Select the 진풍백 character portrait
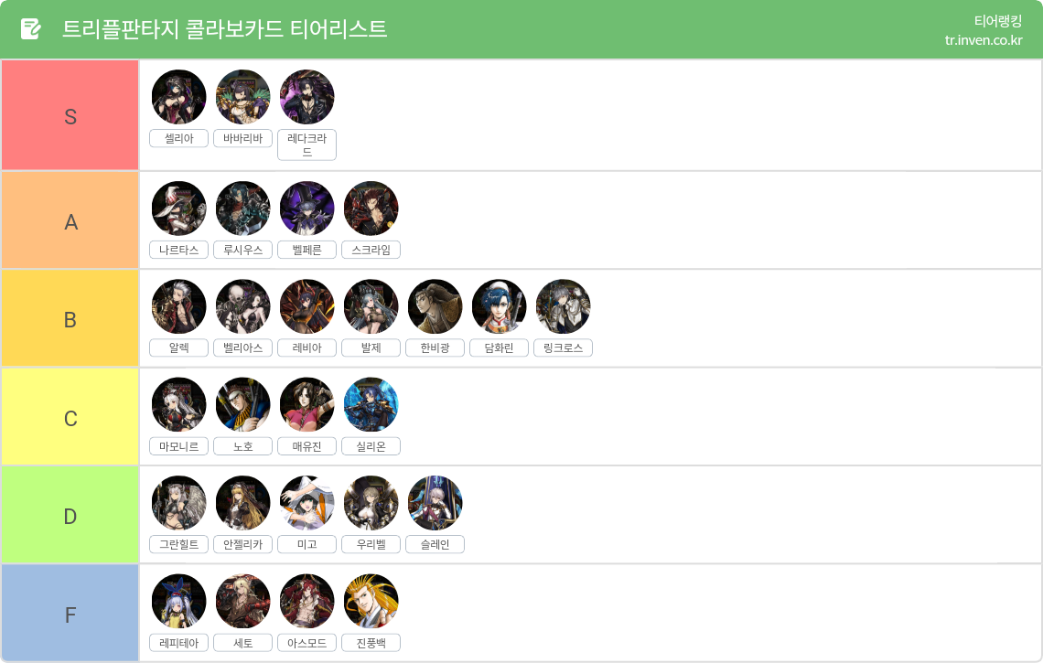 [x=371, y=602]
